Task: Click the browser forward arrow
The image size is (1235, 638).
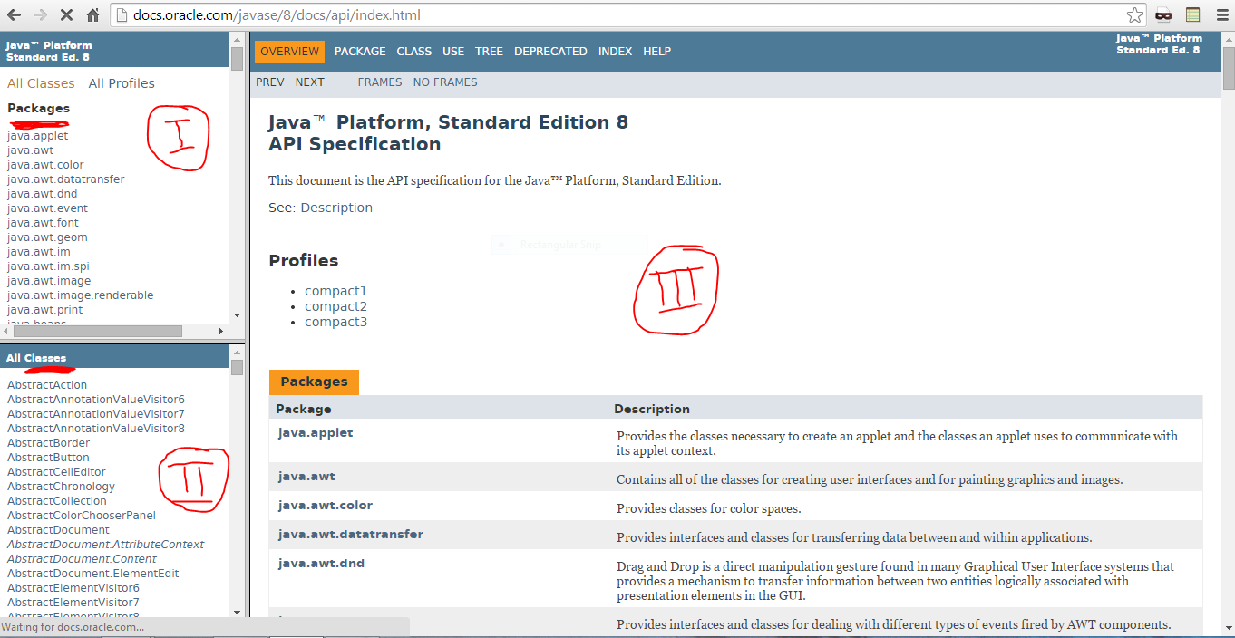Action: (x=40, y=15)
